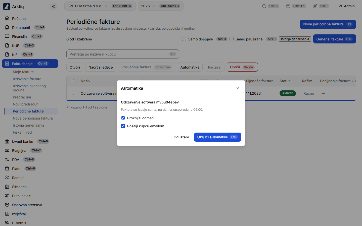The height and width of the screenshot is (226, 362).
Task: Click the Otvori button
Action: [x=75, y=67]
